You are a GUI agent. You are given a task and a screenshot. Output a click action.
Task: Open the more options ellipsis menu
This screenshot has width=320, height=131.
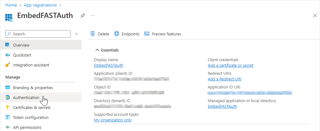tap(93, 16)
